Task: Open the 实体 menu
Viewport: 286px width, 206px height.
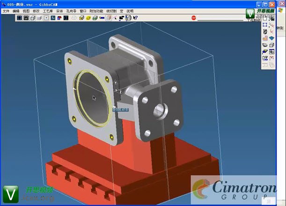Action: point(59,11)
